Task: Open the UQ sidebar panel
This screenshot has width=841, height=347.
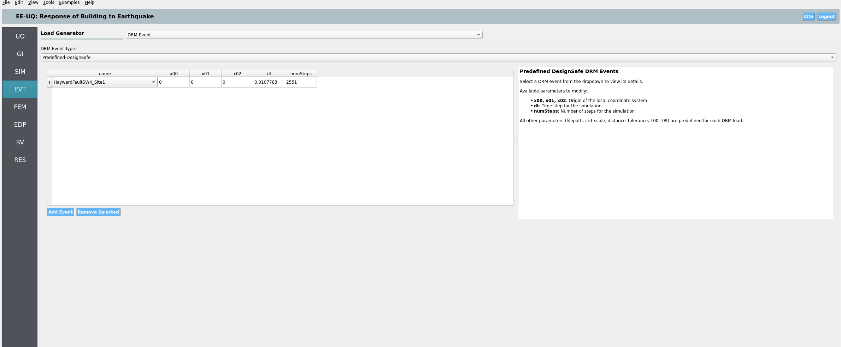Action: [x=20, y=36]
